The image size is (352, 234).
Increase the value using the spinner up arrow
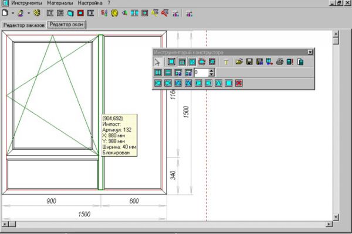click(x=211, y=71)
